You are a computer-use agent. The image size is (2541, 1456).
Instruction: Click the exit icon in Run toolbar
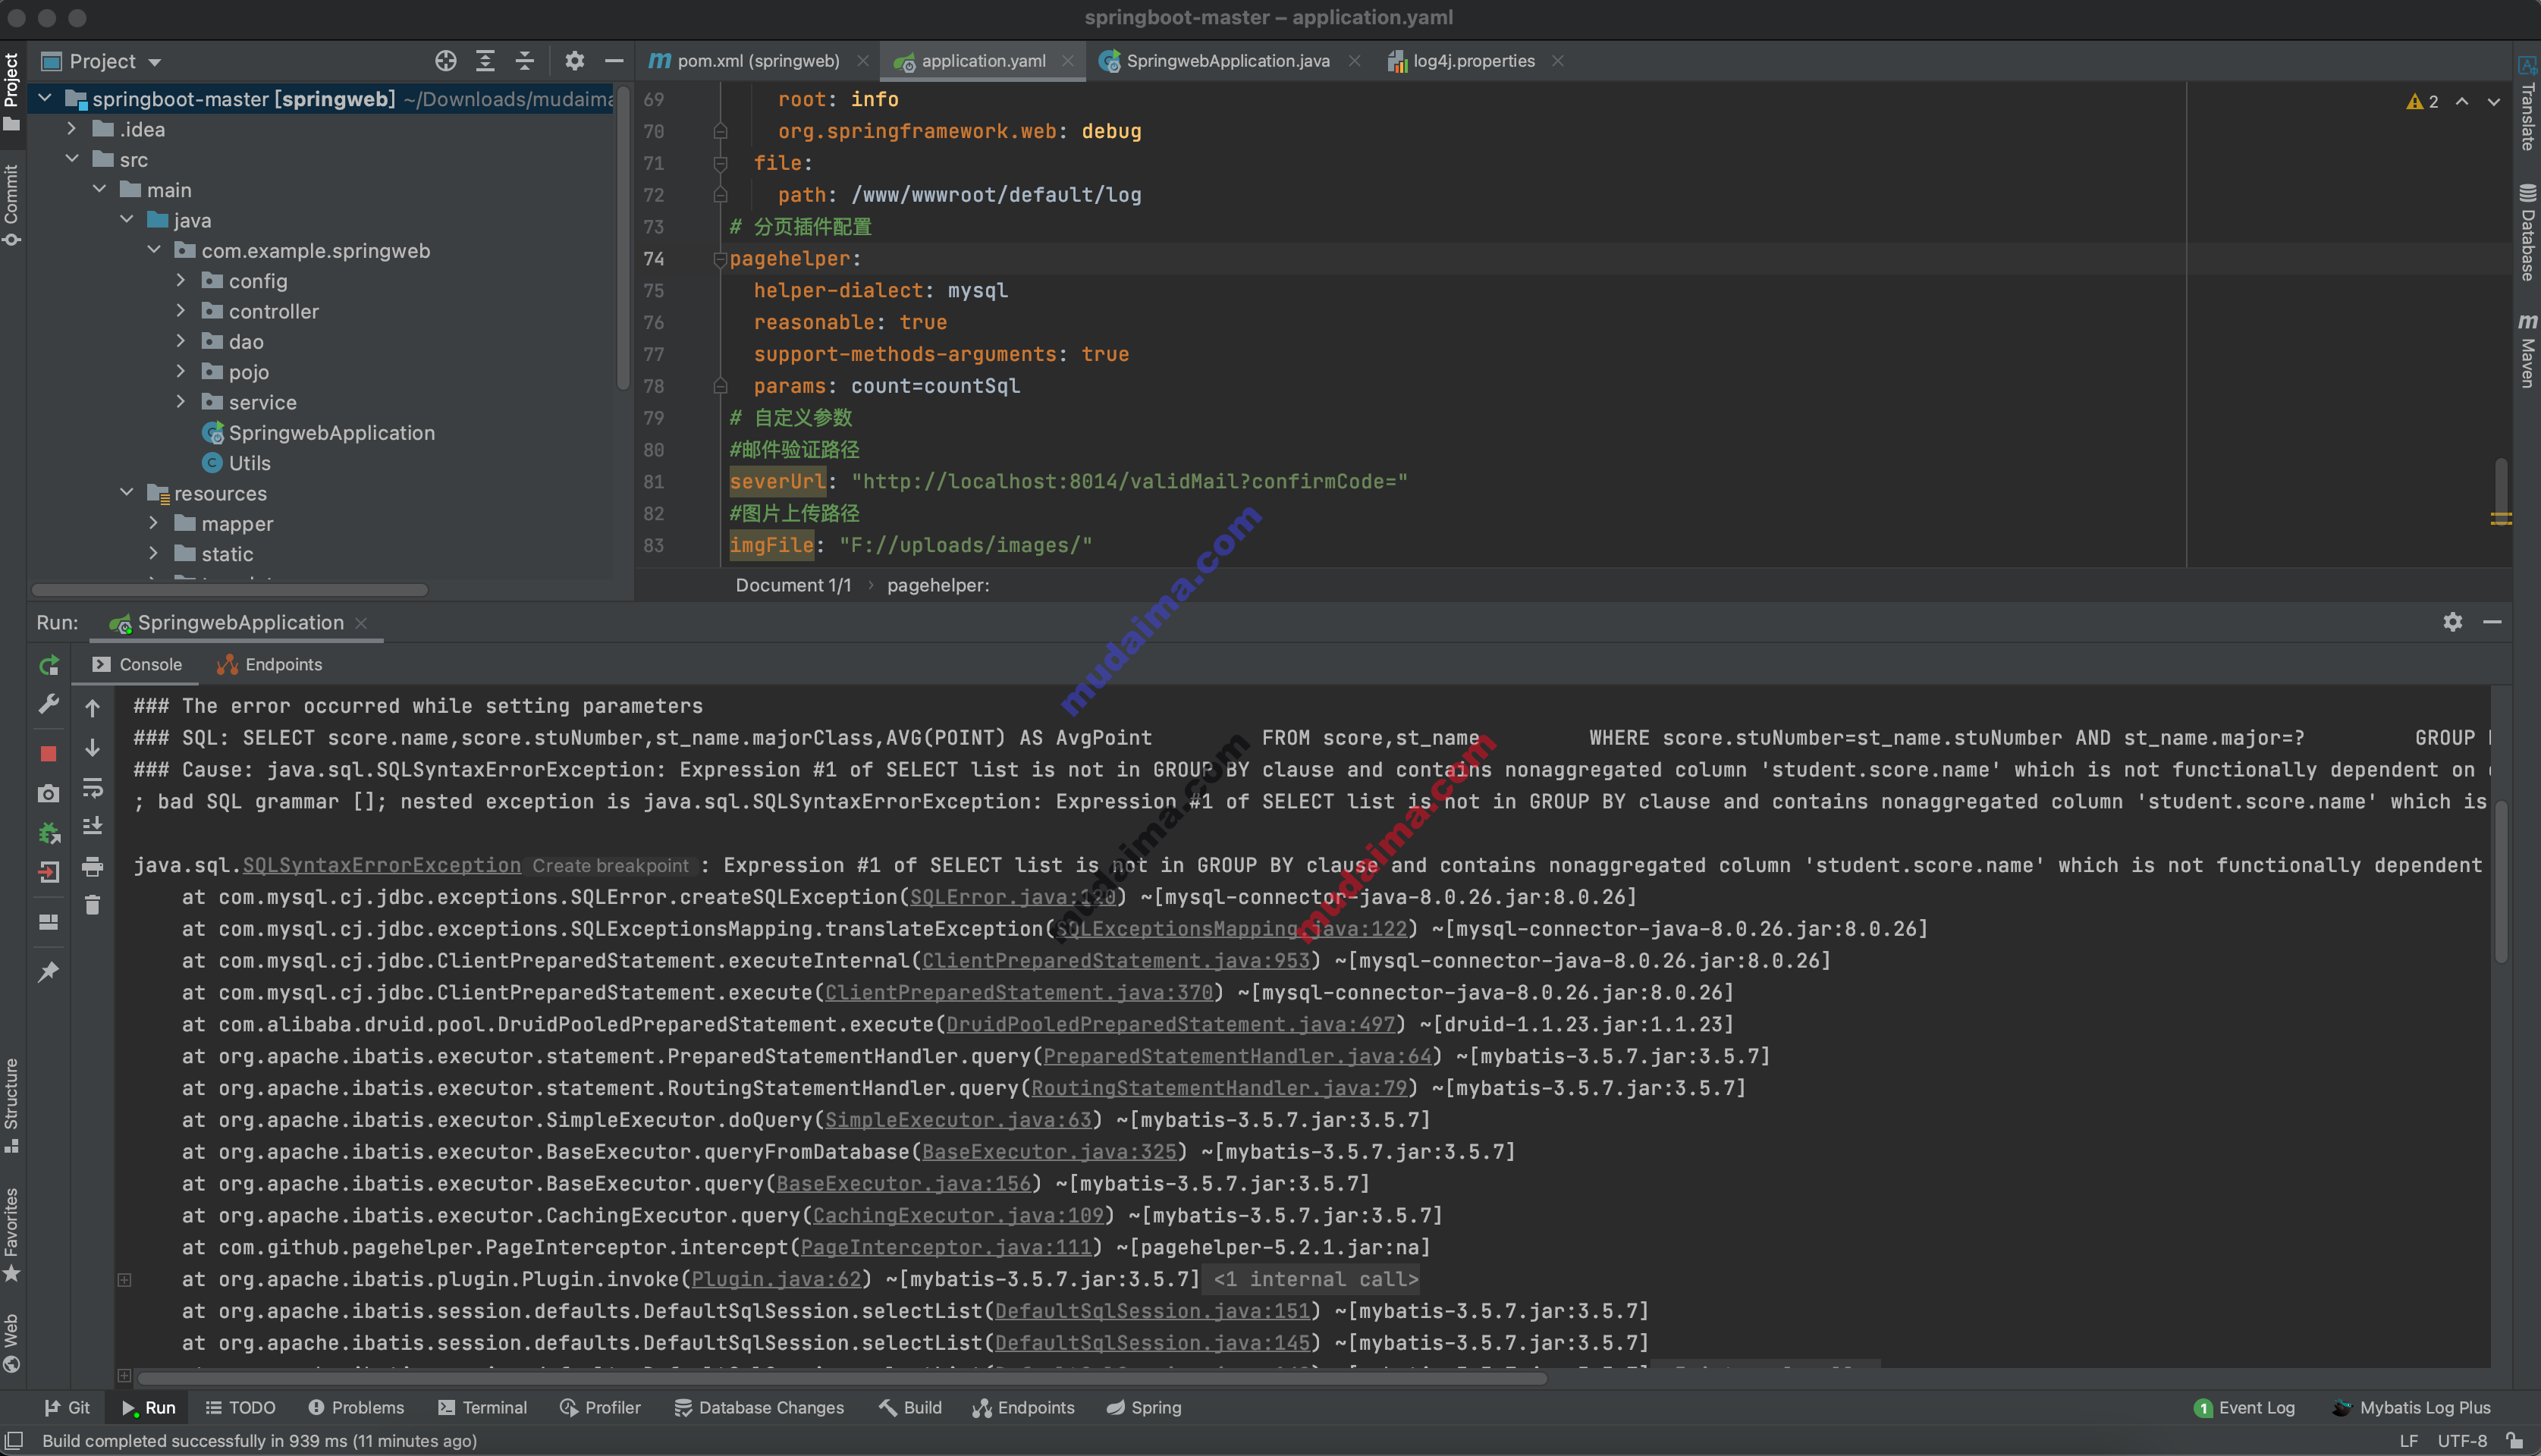[x=48, y=872]
